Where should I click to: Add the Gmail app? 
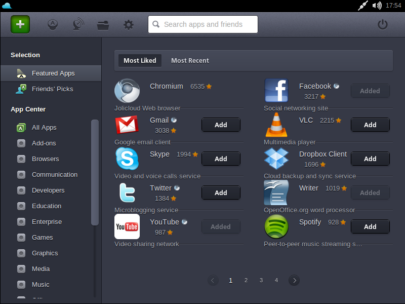(x=221, y=125)
